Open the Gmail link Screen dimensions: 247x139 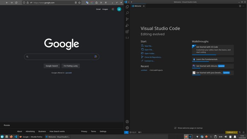click(98, 9)
